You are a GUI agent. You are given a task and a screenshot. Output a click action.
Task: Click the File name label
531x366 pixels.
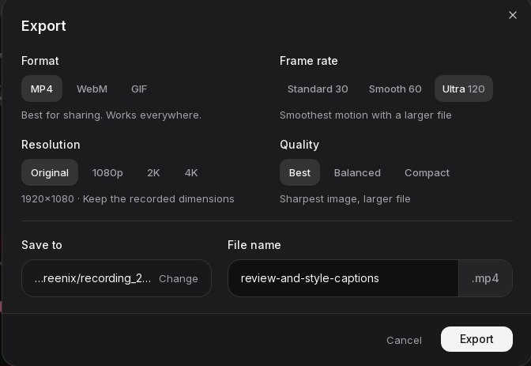[x=254, y=245]
